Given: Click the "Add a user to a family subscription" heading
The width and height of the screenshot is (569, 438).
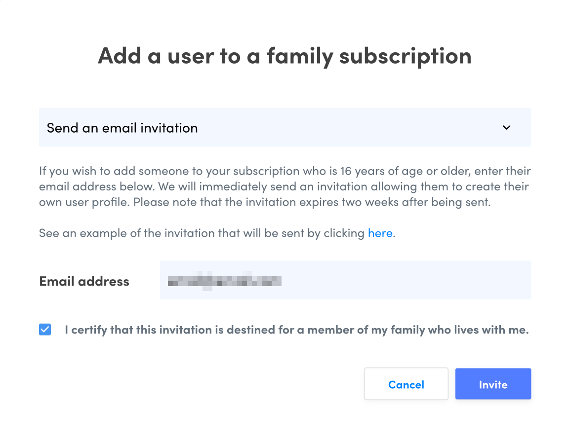Looking at the screenshot, I should 284,56.
